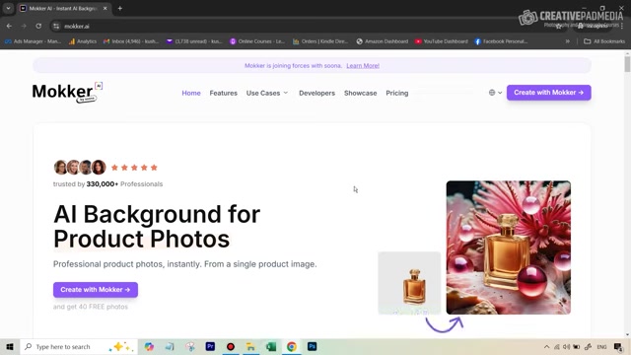Open the Windows Start menu

pos(10,346)
